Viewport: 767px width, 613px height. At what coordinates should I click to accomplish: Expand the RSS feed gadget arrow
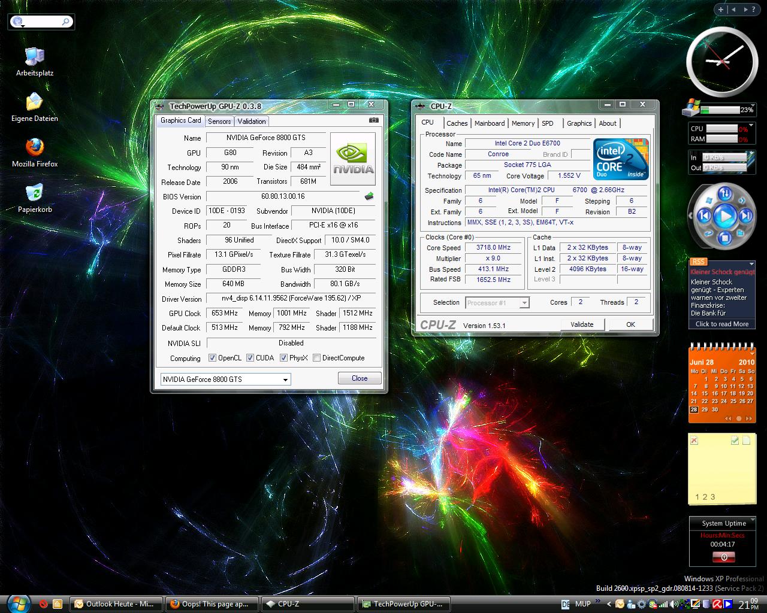[751, 263]
